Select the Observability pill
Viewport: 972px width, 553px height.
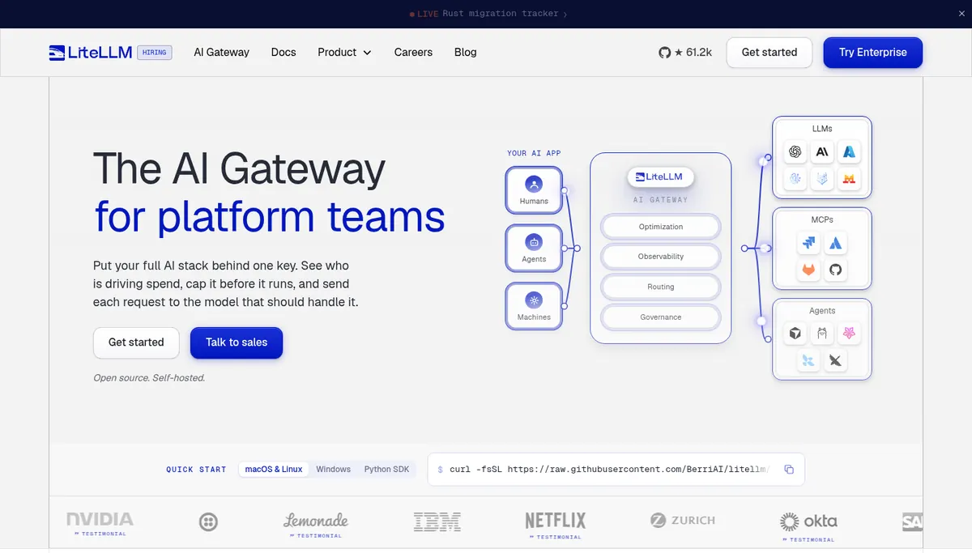(x=661, y=257)
